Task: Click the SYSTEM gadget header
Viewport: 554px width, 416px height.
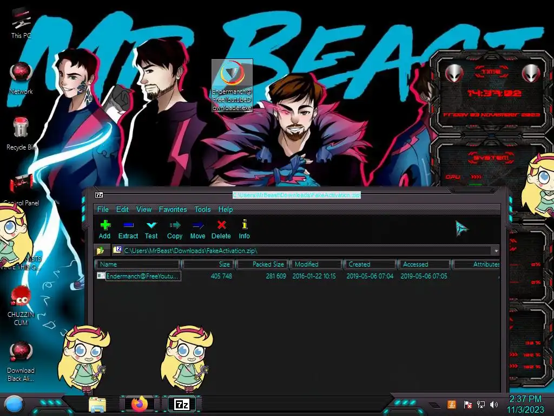Action: pos(491,158)
